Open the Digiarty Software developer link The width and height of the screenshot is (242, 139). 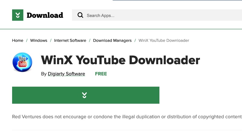tap(66, 74)
